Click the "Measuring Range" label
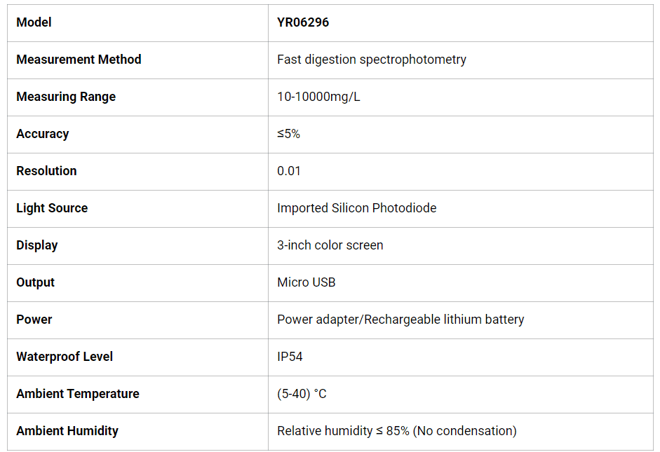 (66, 97)
